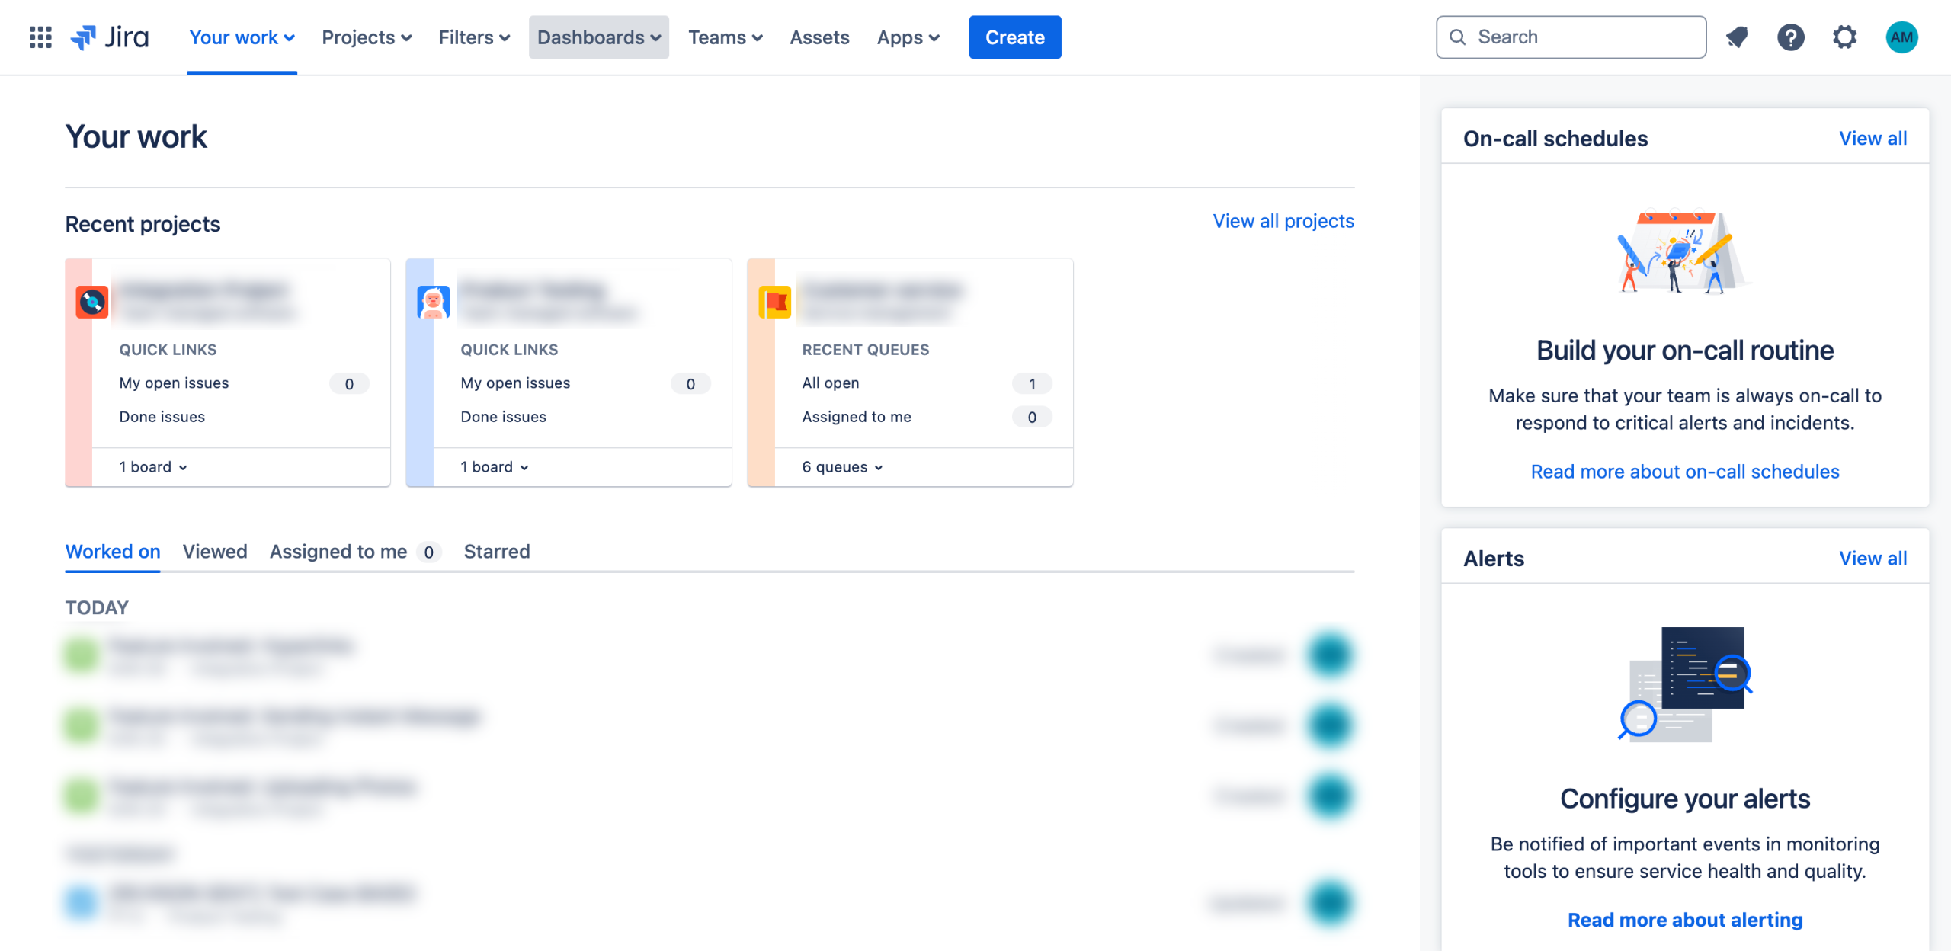Open the notifications bell icon
This screenshot has width=1951, height=951.
click(1737, 37)
